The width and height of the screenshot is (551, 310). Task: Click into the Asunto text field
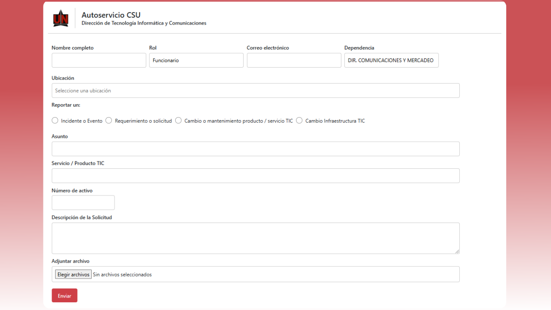pos(255,149)
